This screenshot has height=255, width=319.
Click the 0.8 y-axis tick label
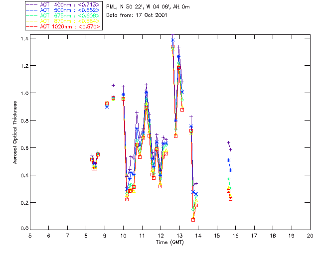(24, 121)
